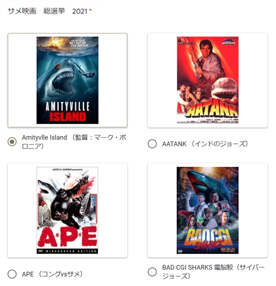Screen dimensions: 276x286
Task: Open the Bad CGI Sharks poster image
Action: point(208,210)
